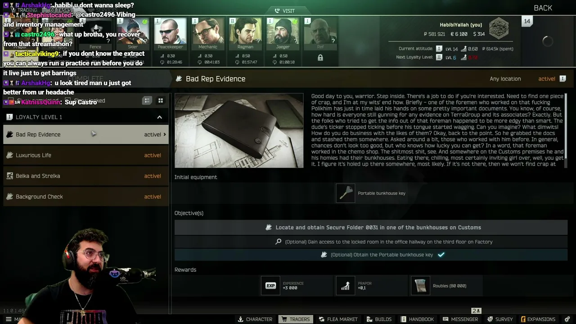The height and width of the screenshot is (324, 576).
Task: Select the Mechanic trader portrait
Action: 208,31
